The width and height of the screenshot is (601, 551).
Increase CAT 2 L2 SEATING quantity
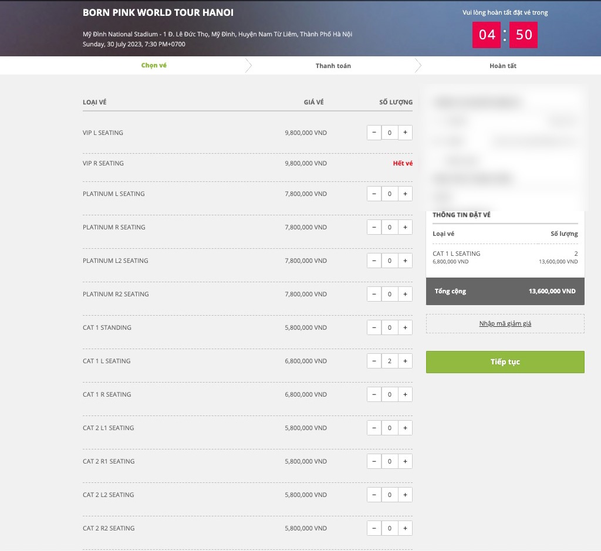405,495
